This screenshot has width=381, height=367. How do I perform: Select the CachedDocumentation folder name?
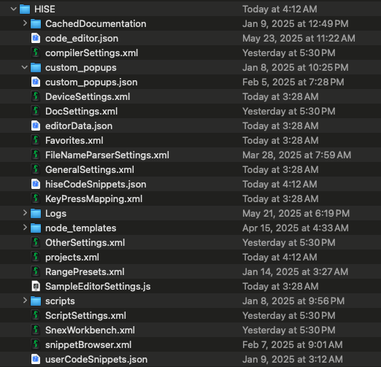pyautogui.click(x=96, y=24)
